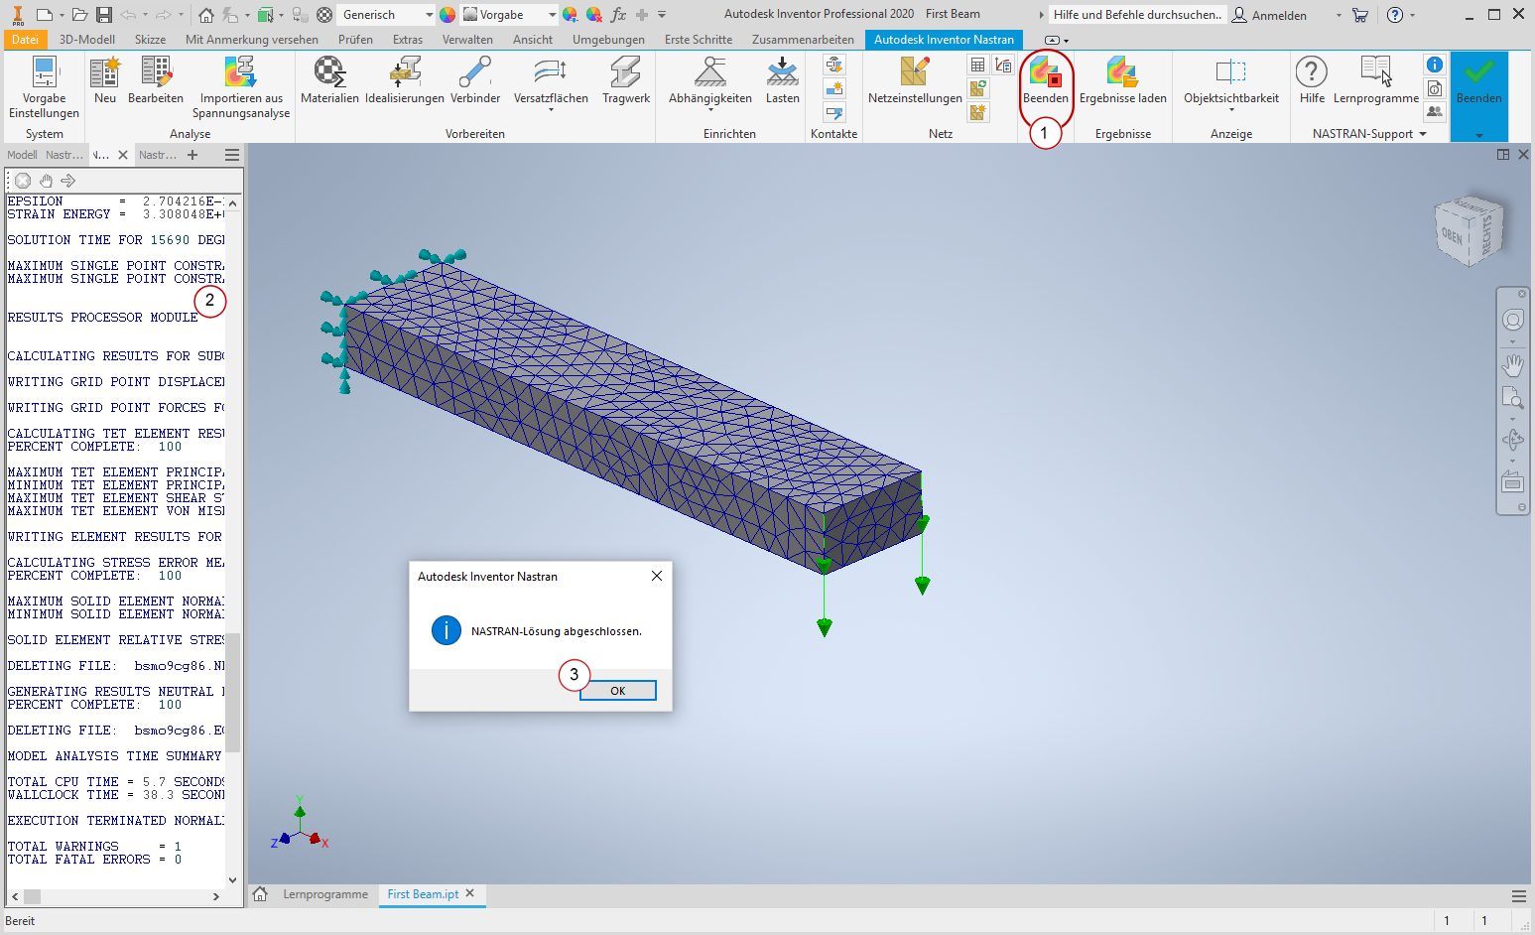Viewport: 1535px width, 935px height.
Task: Click the arrow icon in output panel toolbar
Action: [68, 181]
